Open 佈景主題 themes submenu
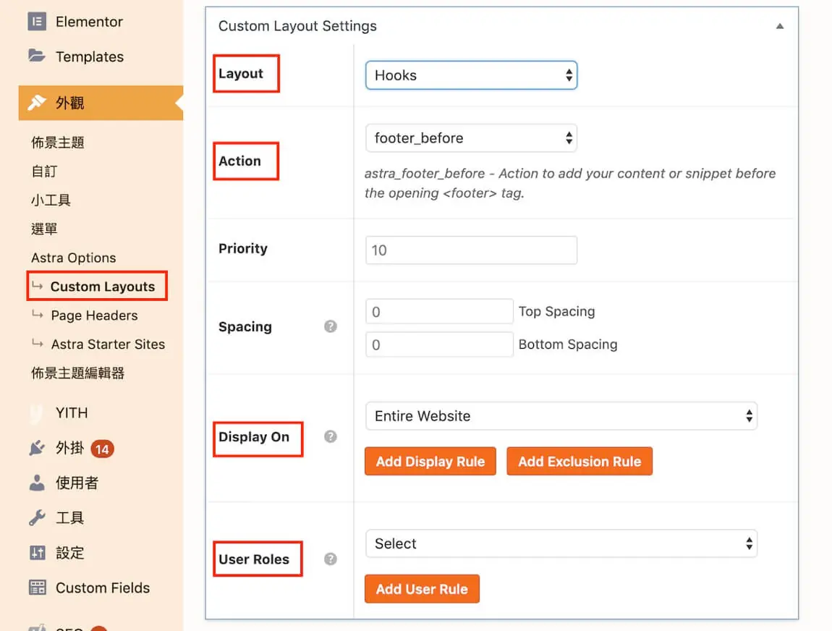832x631 pixels. [58, 143]
